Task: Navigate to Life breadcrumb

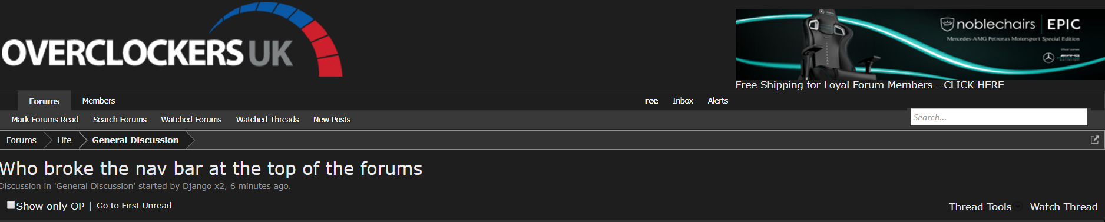Action: click(x=64, y=140)
